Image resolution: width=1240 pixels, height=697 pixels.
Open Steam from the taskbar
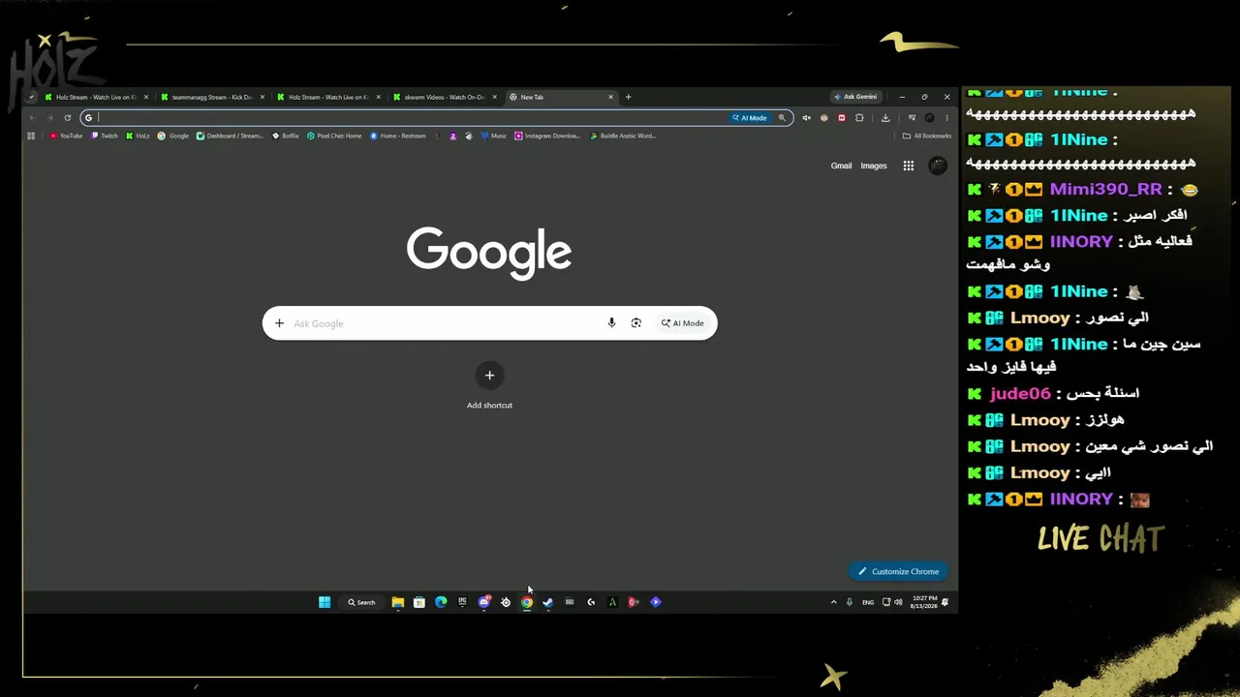[548, 602]
